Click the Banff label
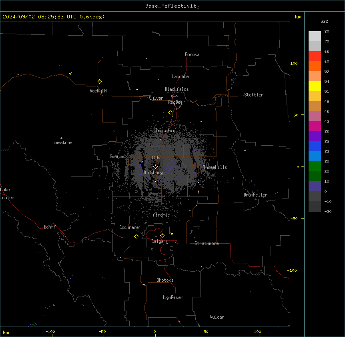 [x=50, y=227]
